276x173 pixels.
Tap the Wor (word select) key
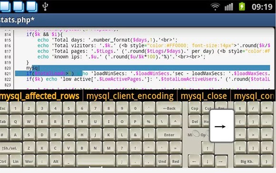click(x=29, y=161)
